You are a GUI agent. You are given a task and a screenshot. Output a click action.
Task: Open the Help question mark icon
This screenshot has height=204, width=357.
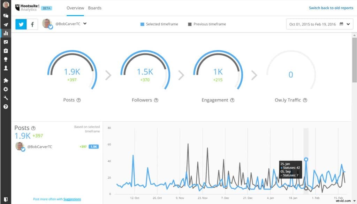tap(5, 107)
